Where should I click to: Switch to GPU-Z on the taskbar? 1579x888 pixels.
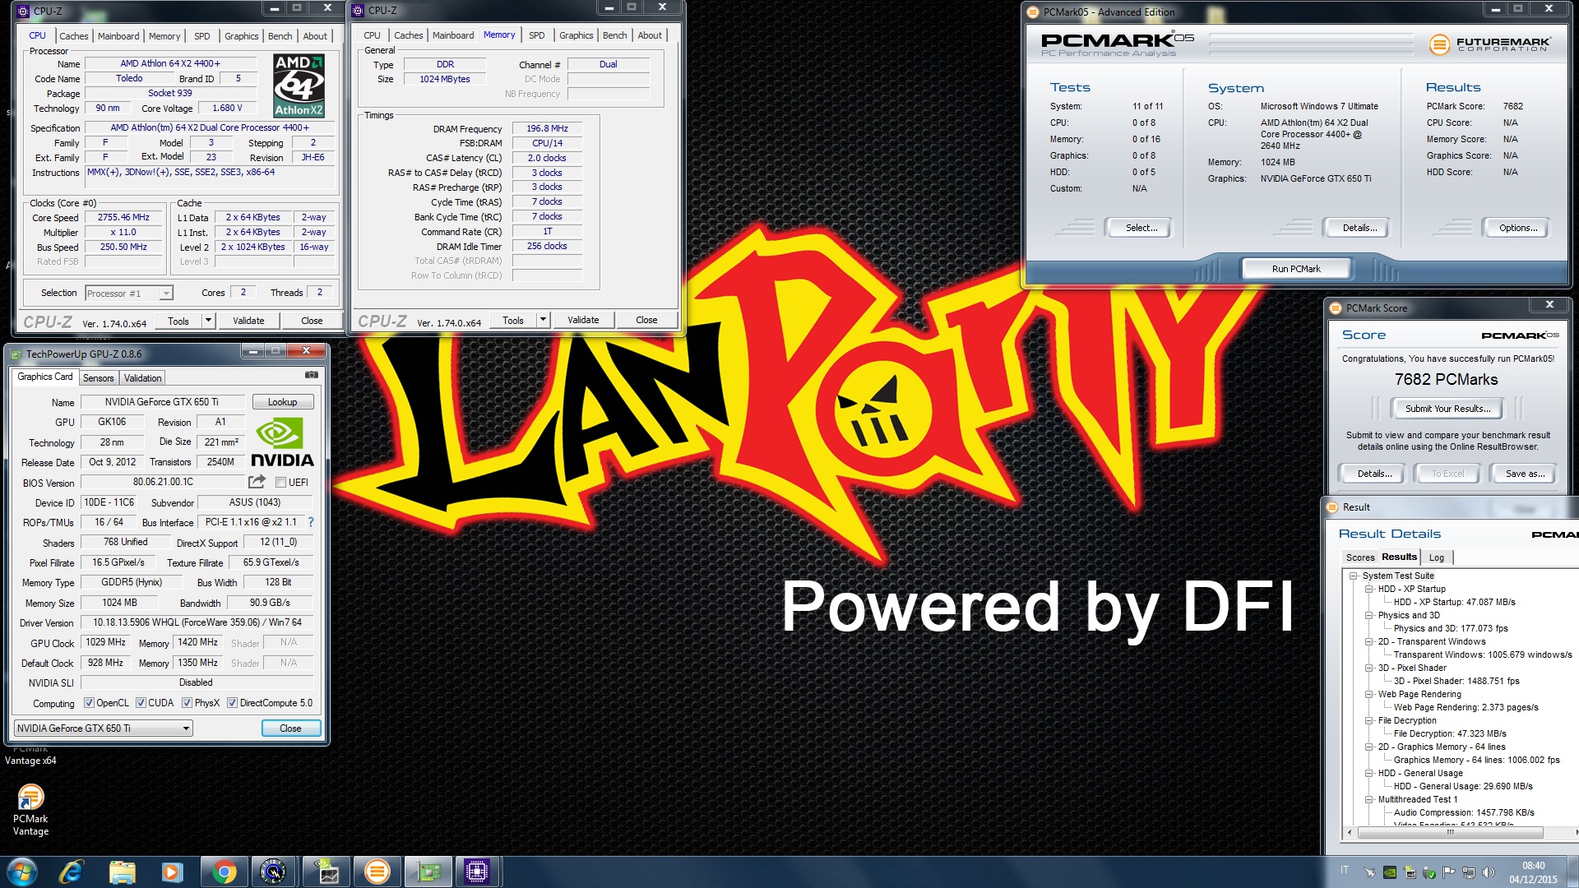click(428, 872)
